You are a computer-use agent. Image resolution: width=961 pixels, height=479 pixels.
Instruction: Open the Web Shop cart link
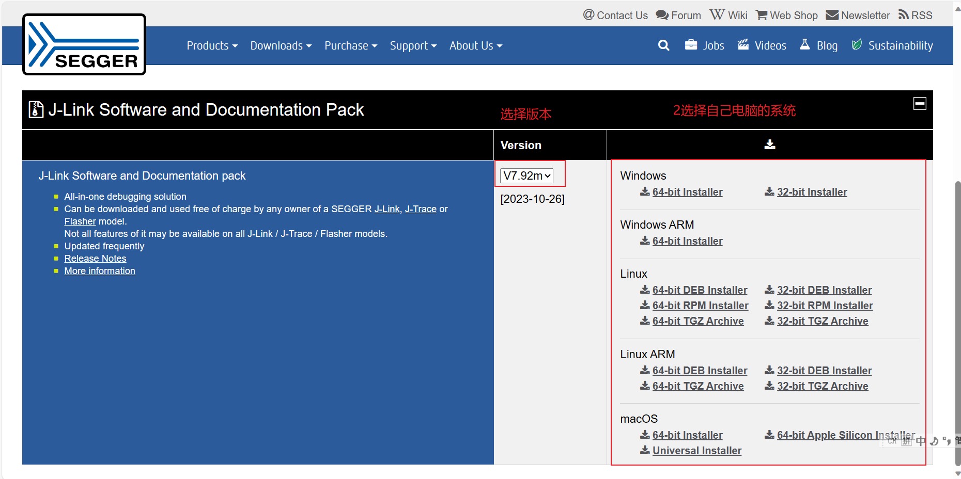coord(787,15)
